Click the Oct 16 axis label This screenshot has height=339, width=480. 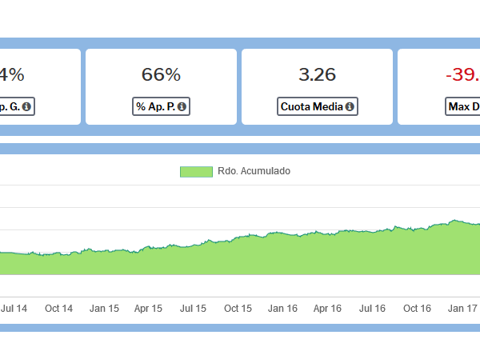[x=418, y=307]
